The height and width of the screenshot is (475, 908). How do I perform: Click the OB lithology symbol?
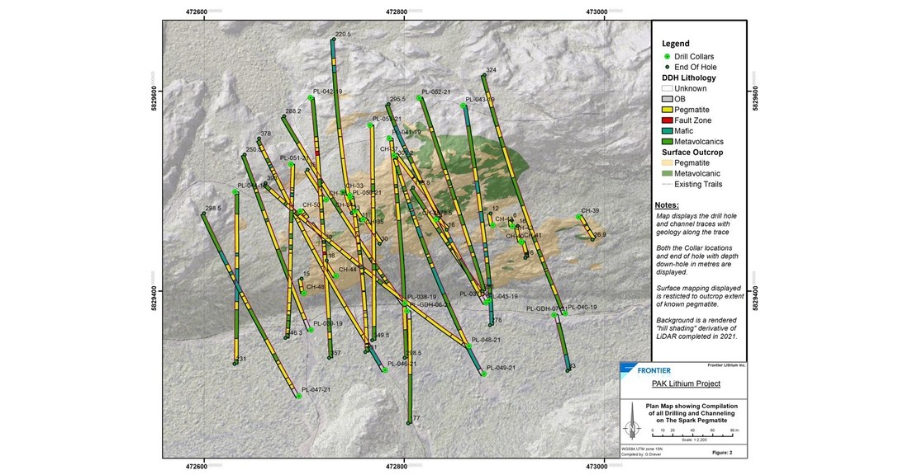pos(668,99)
